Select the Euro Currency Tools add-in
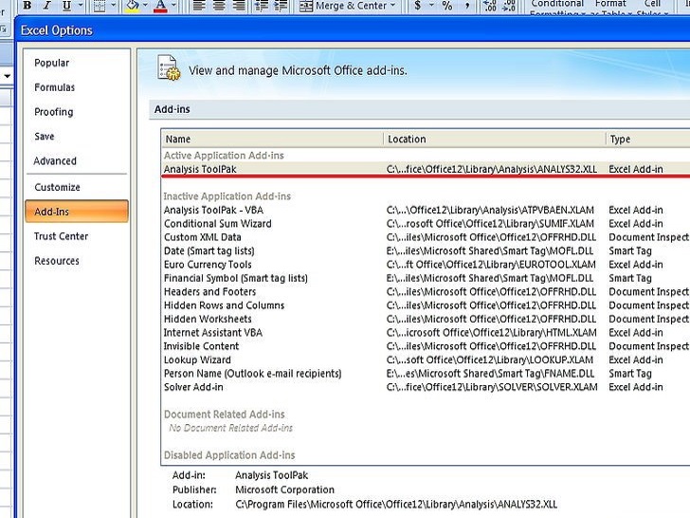 (x=426, y=265)
